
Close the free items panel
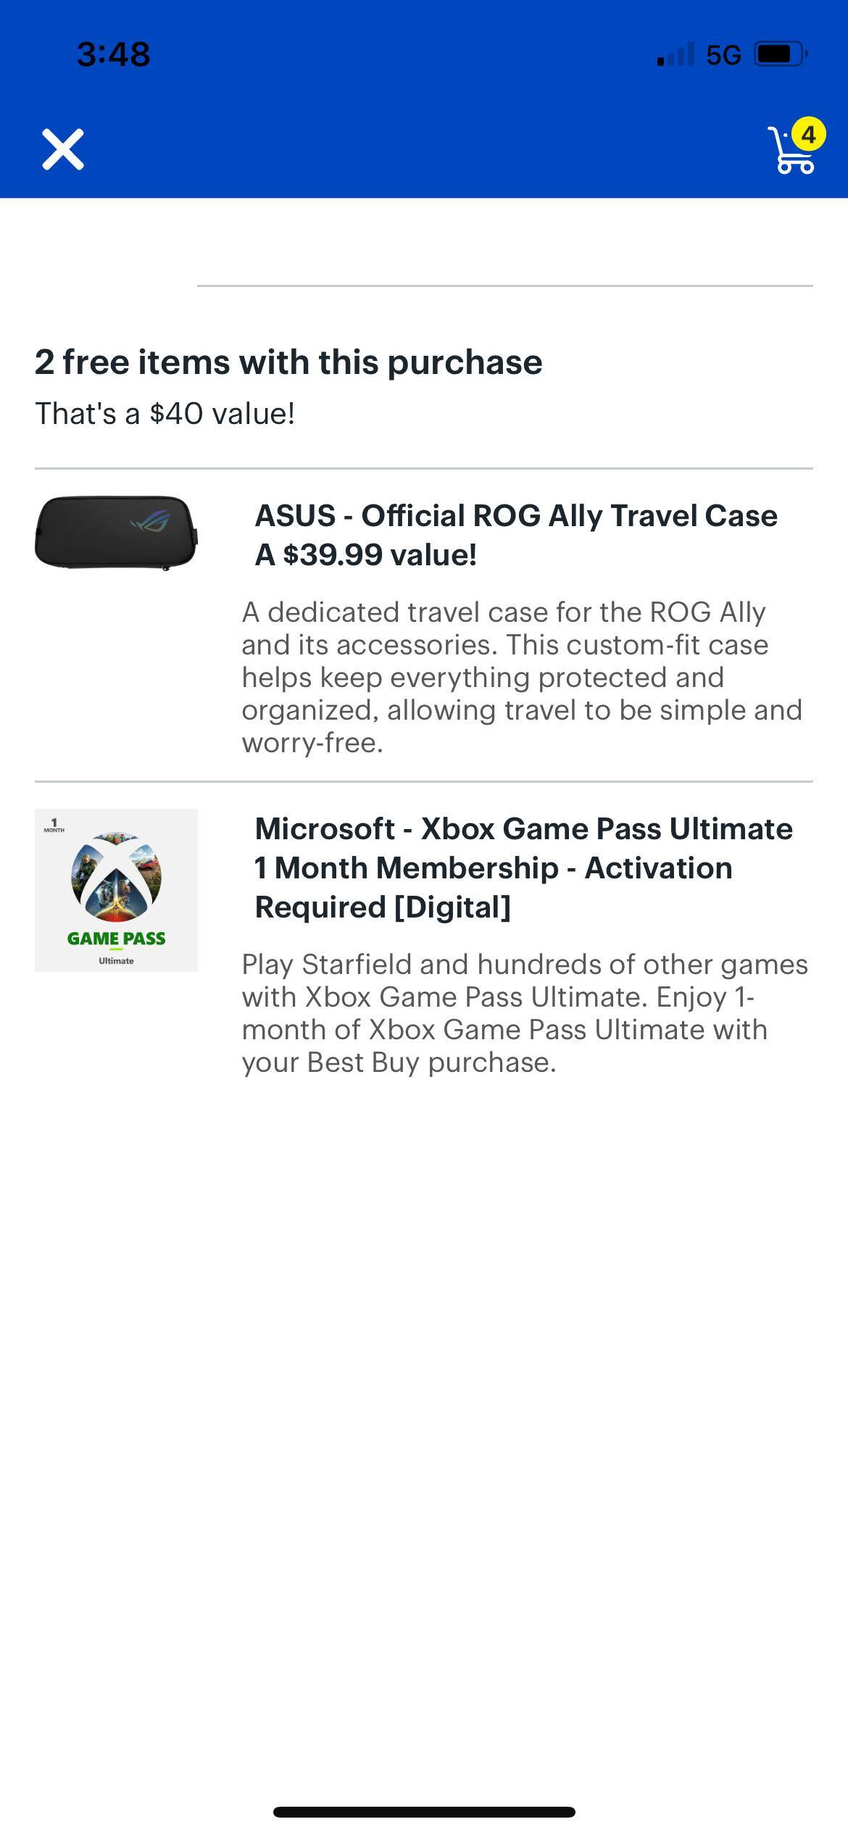(63, 149)
